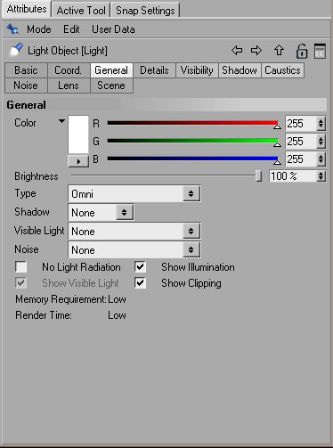The image size is (333, 448).
Task: Click the back arrow navigation icon
Action: 237,50
